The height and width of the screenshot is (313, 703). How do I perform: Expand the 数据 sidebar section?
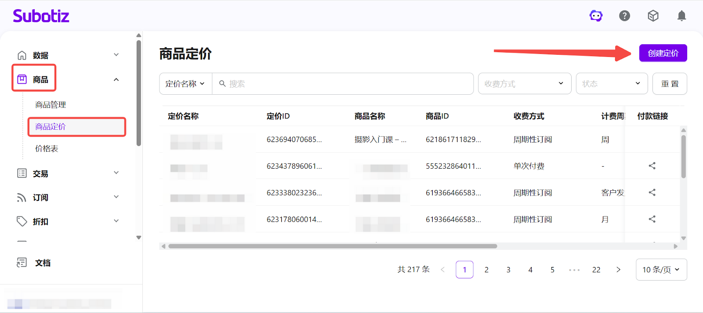[x=116, y=55]
